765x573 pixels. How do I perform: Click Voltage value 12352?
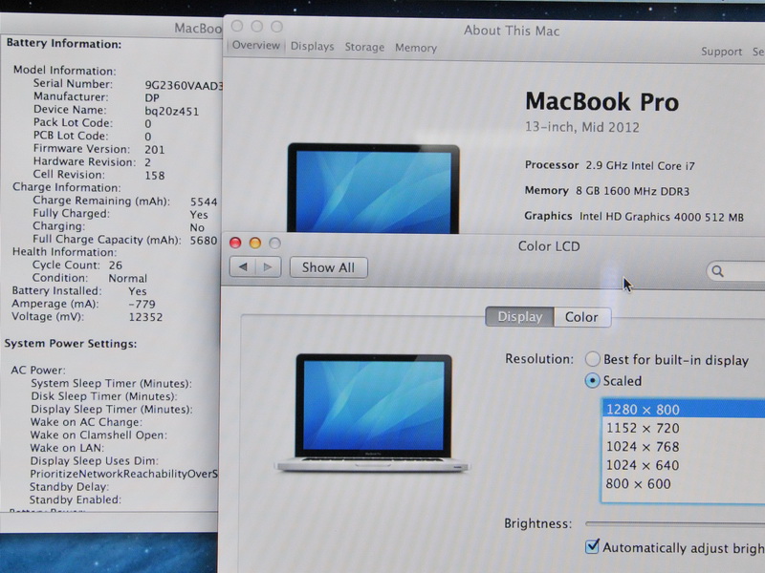(146, 317)
